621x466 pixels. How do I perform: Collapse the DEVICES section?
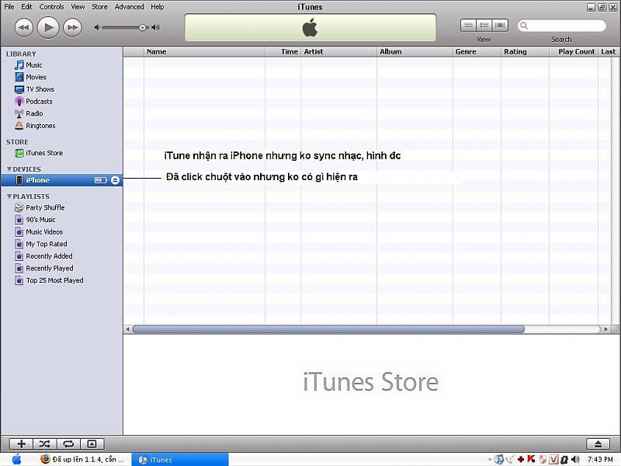point(9,169)
